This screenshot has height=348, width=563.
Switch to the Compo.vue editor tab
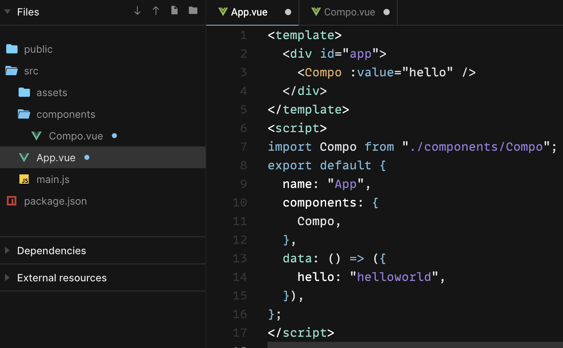pos(348,12)
